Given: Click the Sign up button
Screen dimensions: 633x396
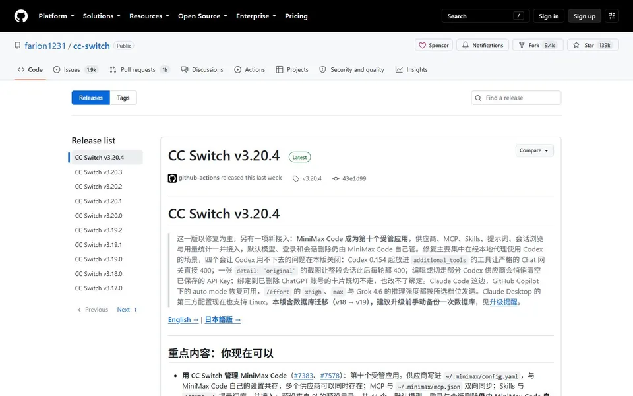Looking at the screenshot, I should (584, 16).
